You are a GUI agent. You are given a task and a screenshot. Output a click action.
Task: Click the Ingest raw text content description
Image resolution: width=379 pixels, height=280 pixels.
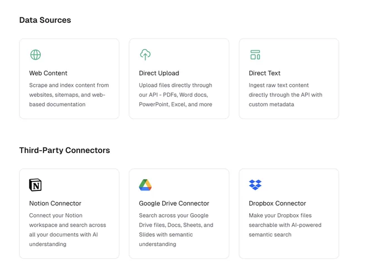pos(285,95)
